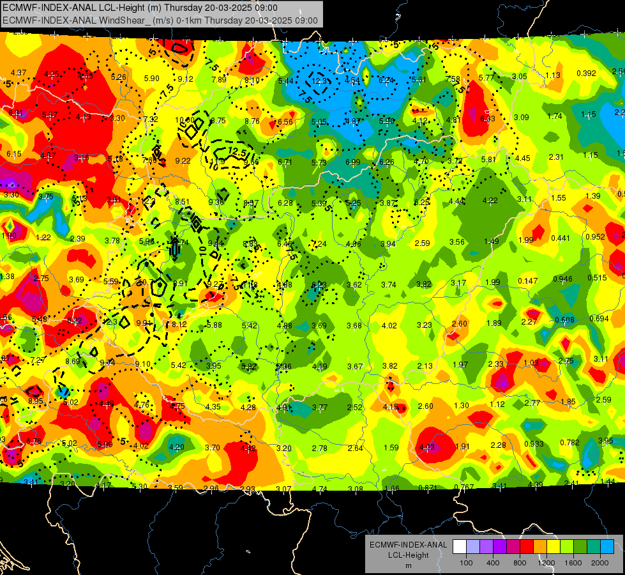Click the shear value '6.99'
625x575 pixels.
pyautogui.click(x=353, y=162)
